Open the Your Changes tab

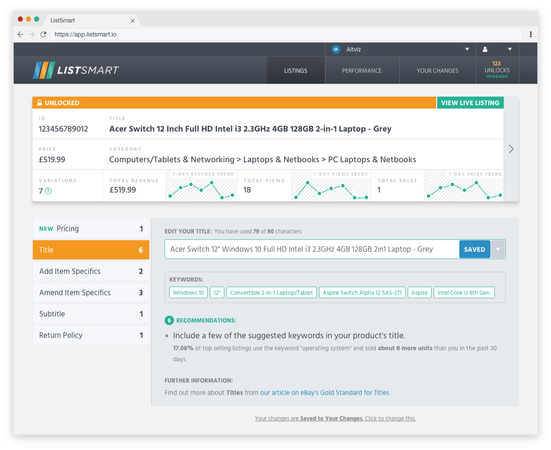(438, 71)
